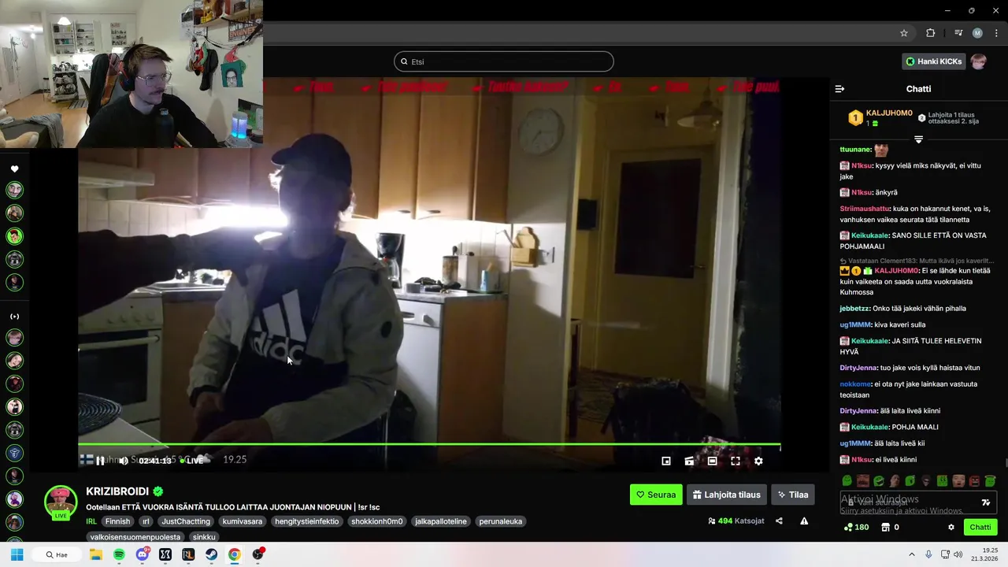
Task: Select the valkoisensuomenpuolesta tag
Action: click(135, 537)
